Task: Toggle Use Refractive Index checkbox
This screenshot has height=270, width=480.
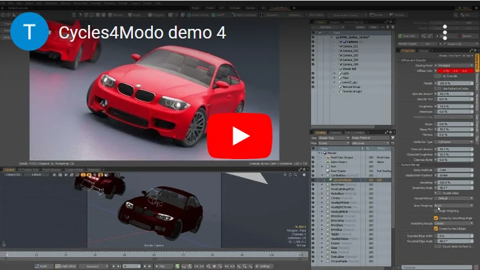Action: tap(439, 89)
